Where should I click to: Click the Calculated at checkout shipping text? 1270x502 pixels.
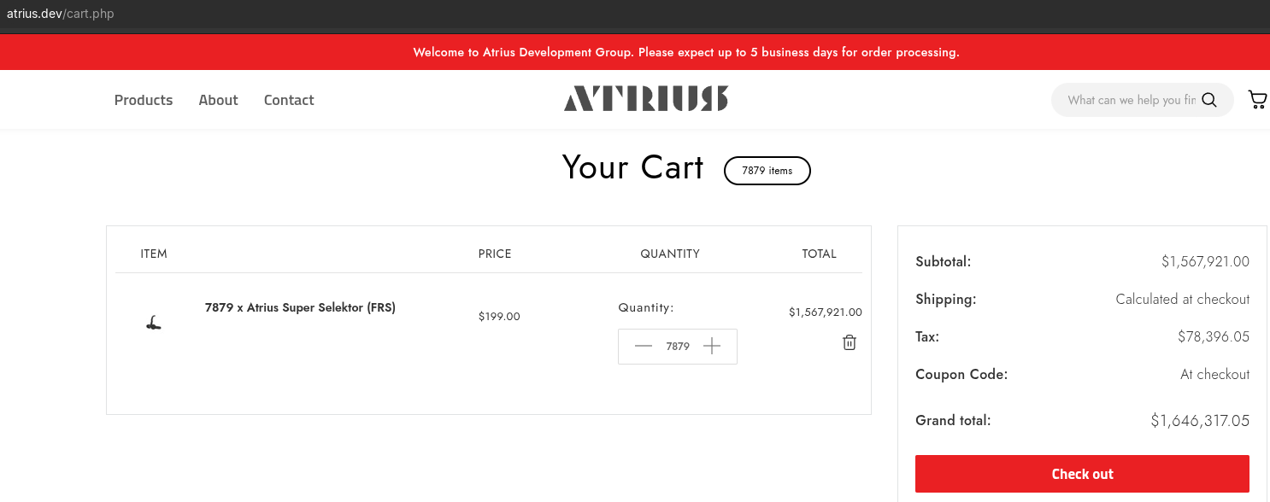pyautogui.click(x=1183, y=300)
